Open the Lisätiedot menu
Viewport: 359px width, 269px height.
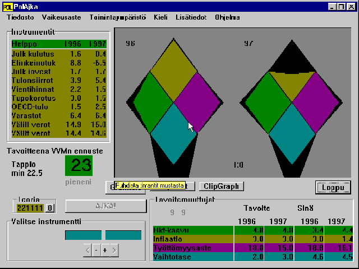(191, 17)
